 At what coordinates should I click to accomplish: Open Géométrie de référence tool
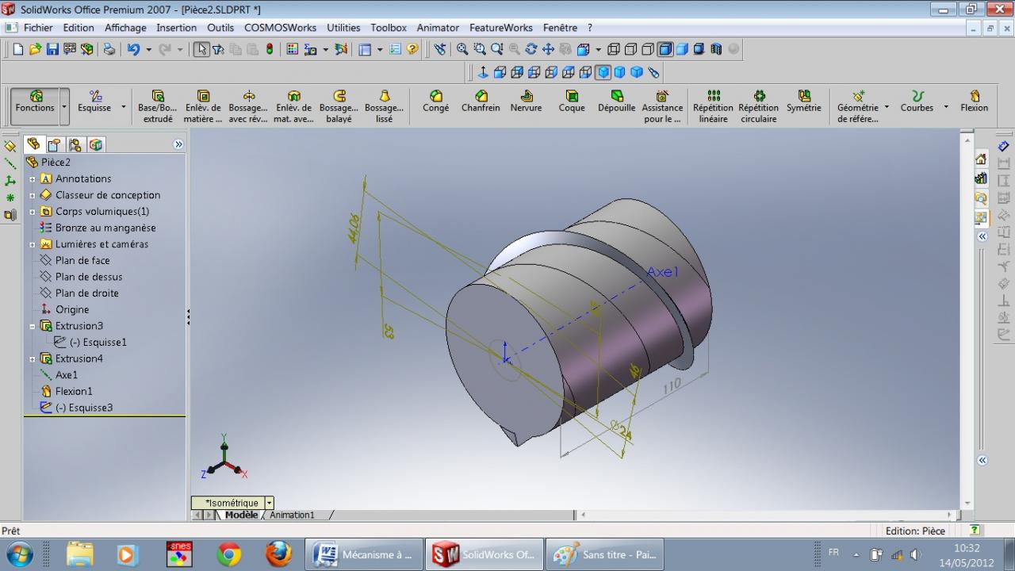pyautogui.click(x=858, y=106)
